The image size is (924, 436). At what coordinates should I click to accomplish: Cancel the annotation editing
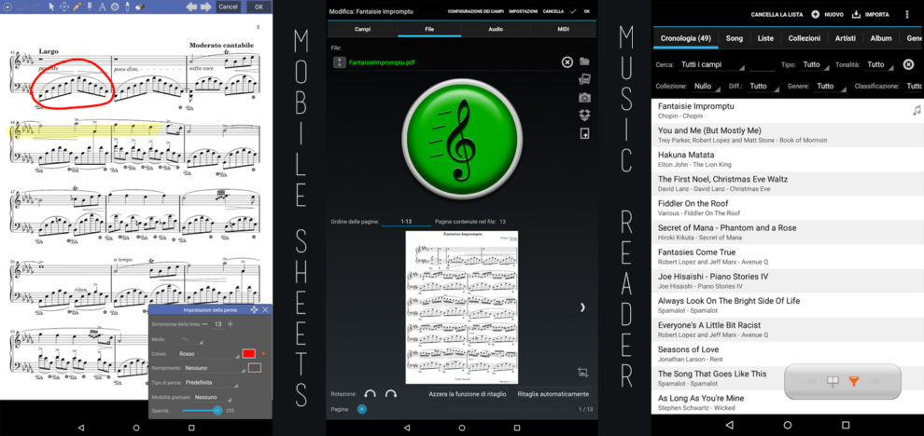[x=228, y=7]
